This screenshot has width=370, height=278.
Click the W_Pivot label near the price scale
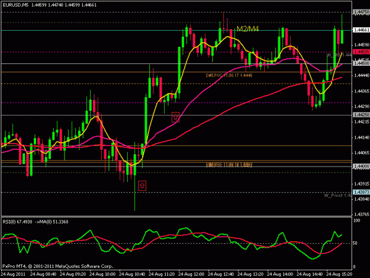pyautogui.click(x=337, y=196)
